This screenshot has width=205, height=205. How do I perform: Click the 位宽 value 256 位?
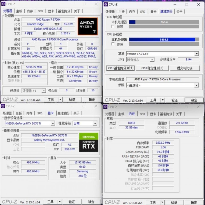(x=83, y=176)
